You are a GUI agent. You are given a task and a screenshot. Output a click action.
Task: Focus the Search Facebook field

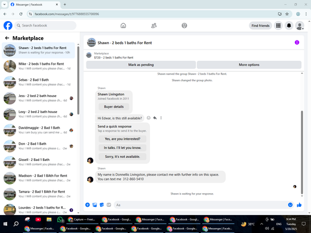(x=45, y=25)
